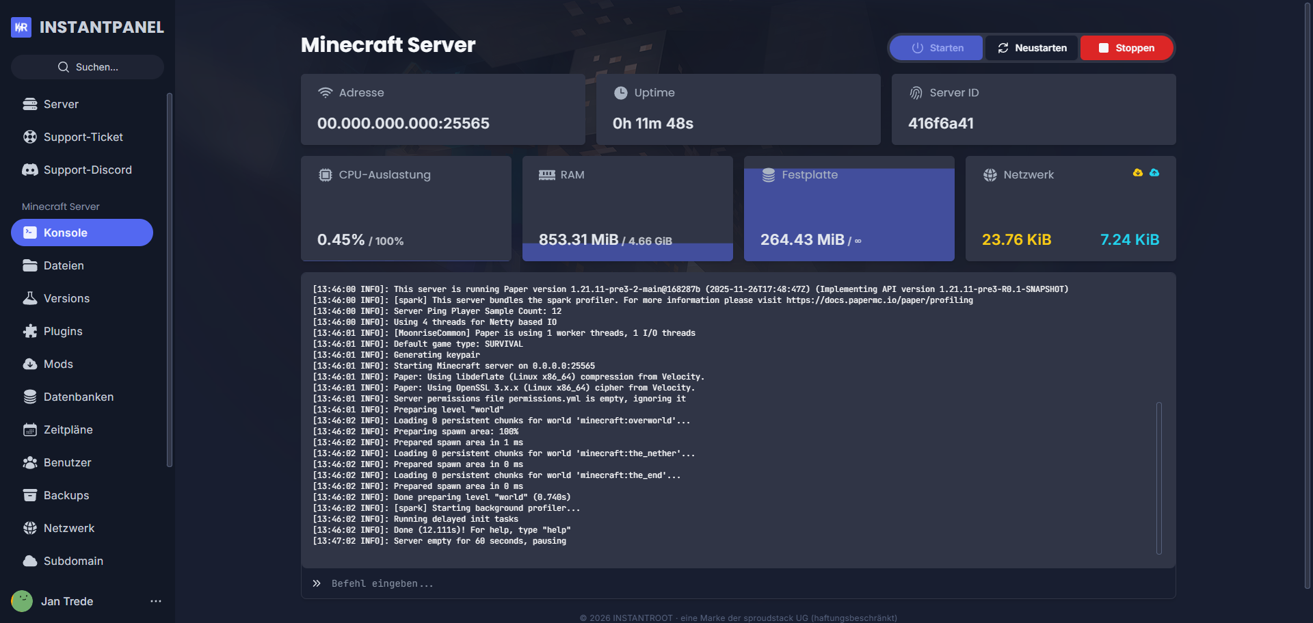The image size is (1313, 623).
Task: Click the Subdomain cloud icon
Action: (30, 561)
